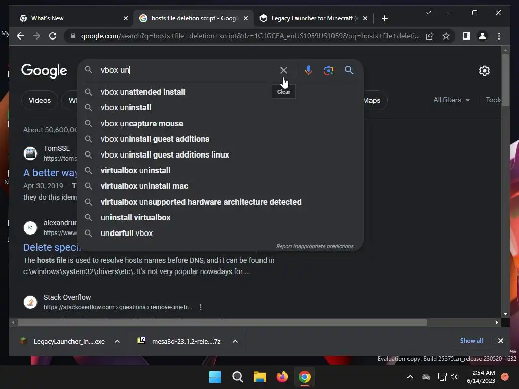Switch to the What's New tab
This screenshot has height=389, width=519.
[x=71, y=18]
